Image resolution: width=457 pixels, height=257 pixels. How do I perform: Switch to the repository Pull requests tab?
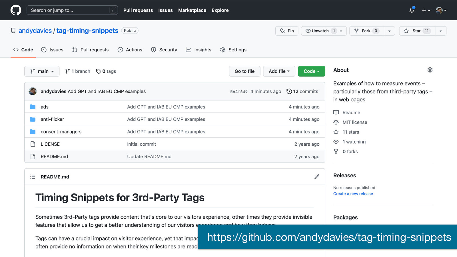click(x=90, y=50)
